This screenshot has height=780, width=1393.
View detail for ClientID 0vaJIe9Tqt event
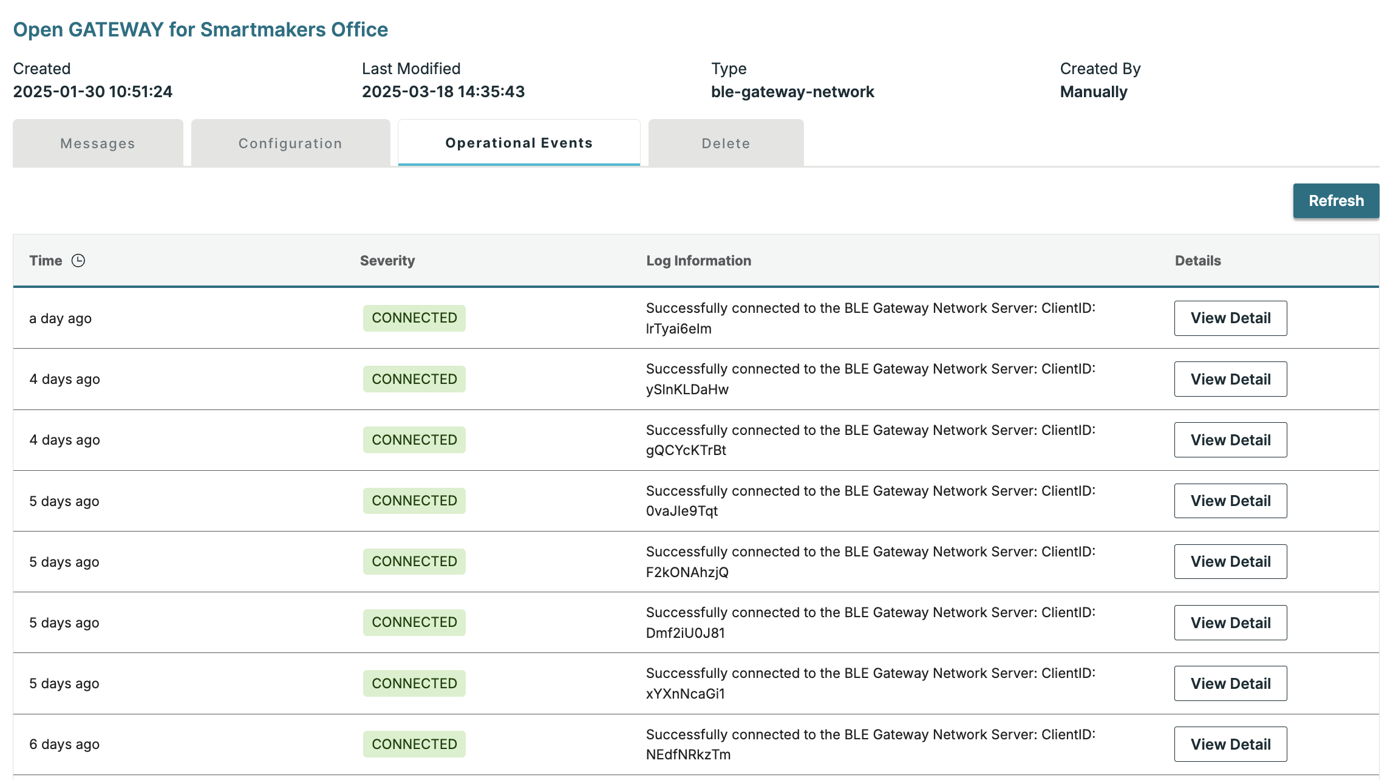tap(1230, 501)
